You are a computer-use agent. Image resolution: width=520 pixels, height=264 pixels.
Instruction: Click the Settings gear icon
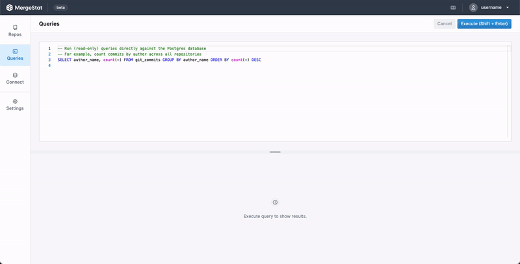point(15,101)
